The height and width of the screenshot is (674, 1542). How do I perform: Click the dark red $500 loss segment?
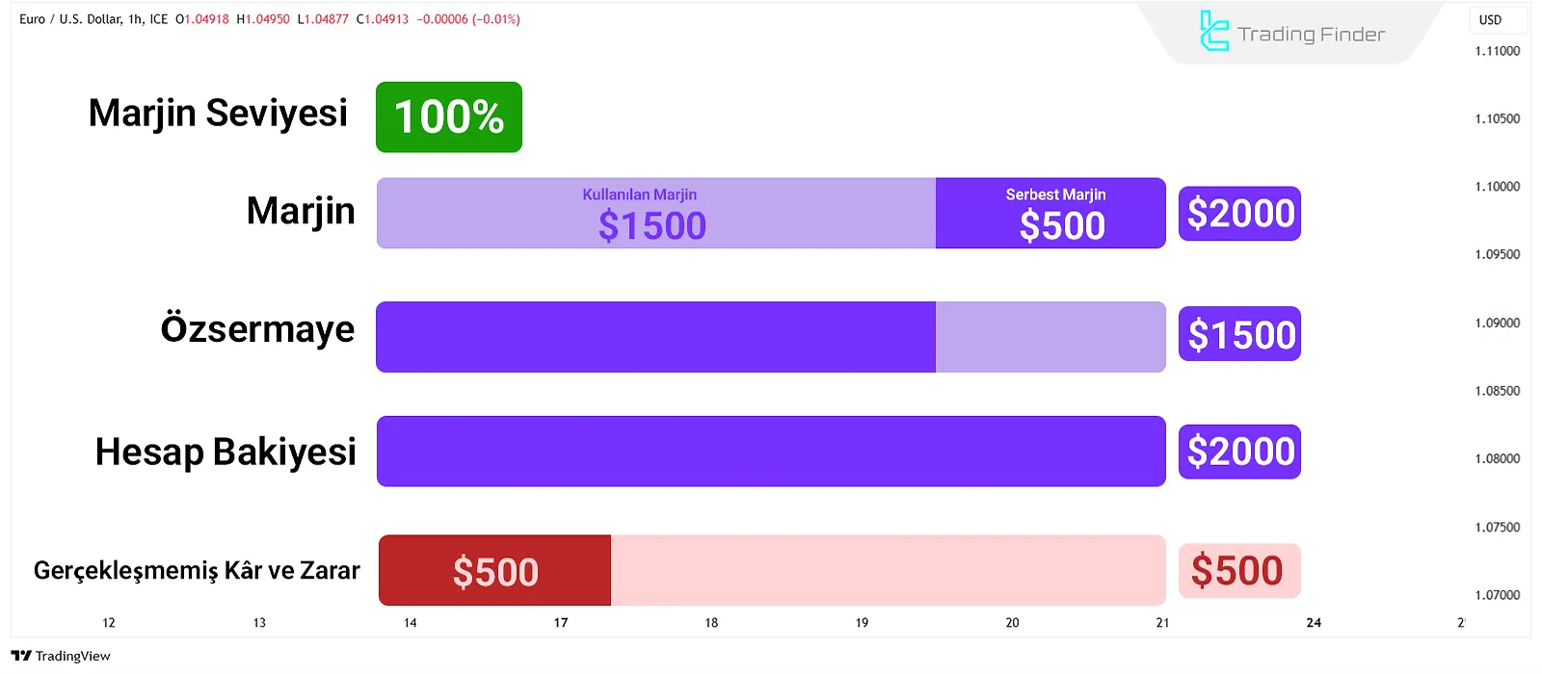[494, 571]
